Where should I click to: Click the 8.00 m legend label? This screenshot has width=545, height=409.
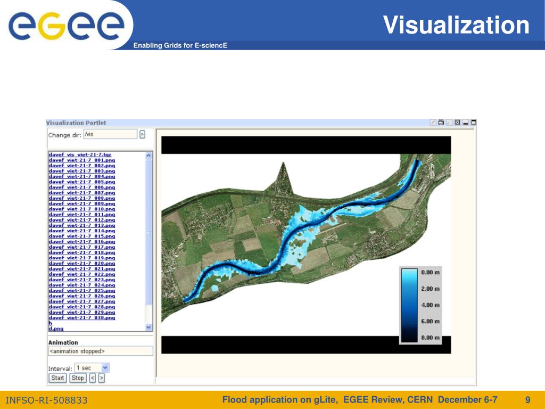(430, 338)
